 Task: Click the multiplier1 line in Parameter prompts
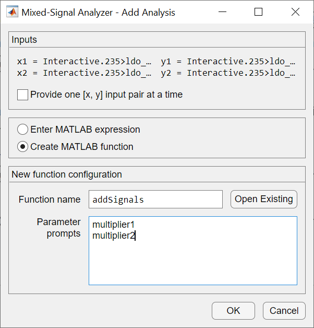113,225
